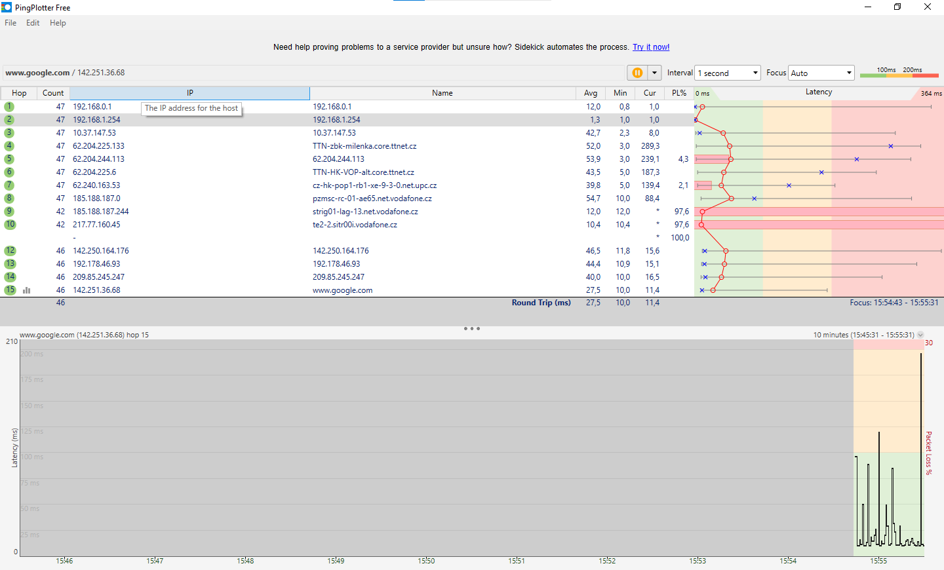This screenshot has width=944, height=570.
Task: Click the PingPlotter app icon in title bar
Action: click(7, 7)
